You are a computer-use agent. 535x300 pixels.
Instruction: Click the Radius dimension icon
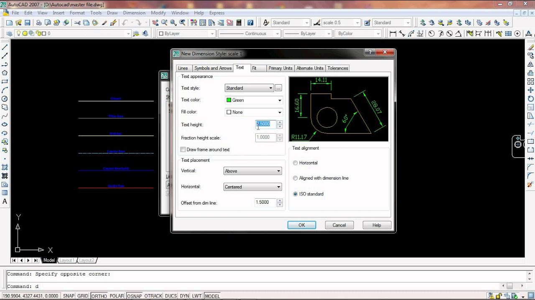pyautogui.click(x=431, y=34)
